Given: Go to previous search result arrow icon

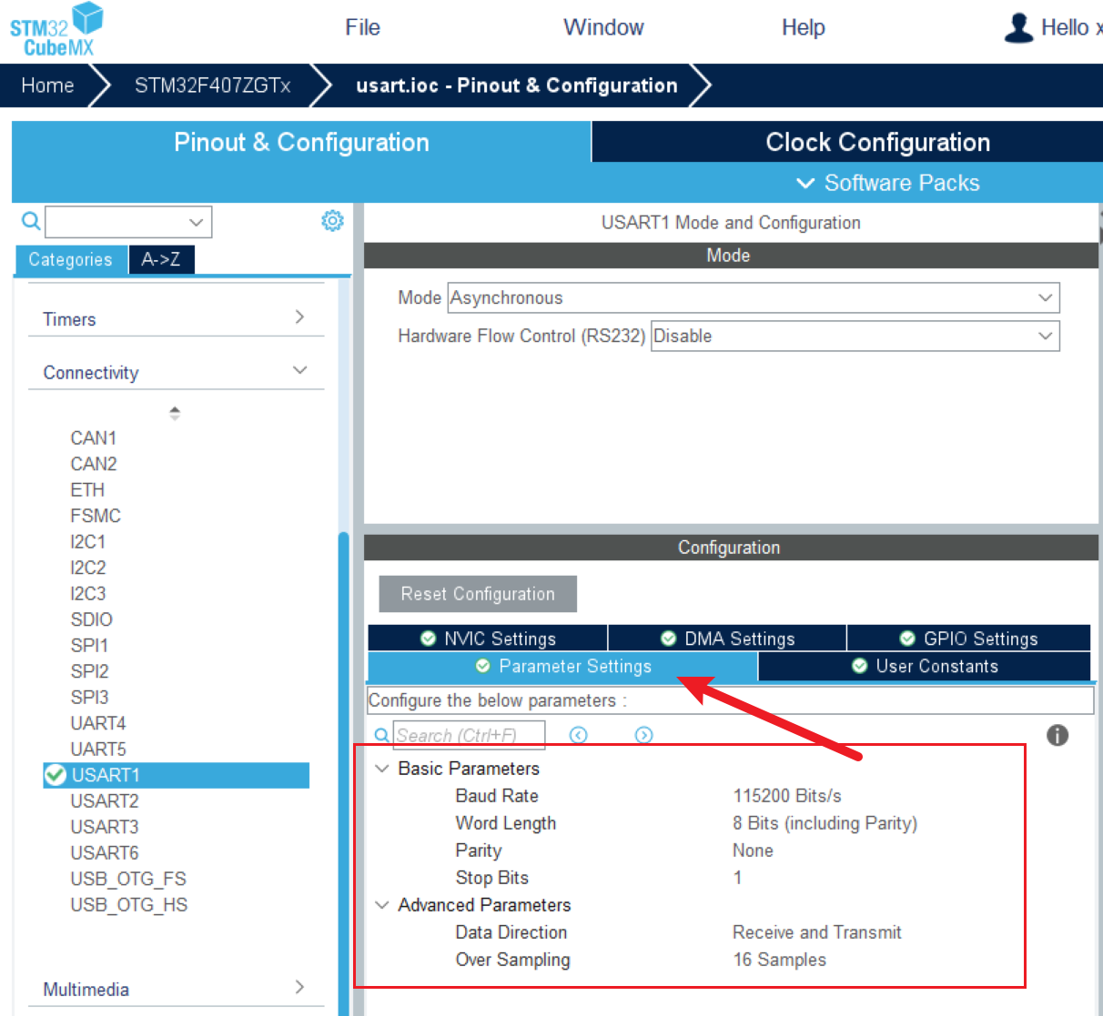Looking at the screenshot, I should [579, 735].
